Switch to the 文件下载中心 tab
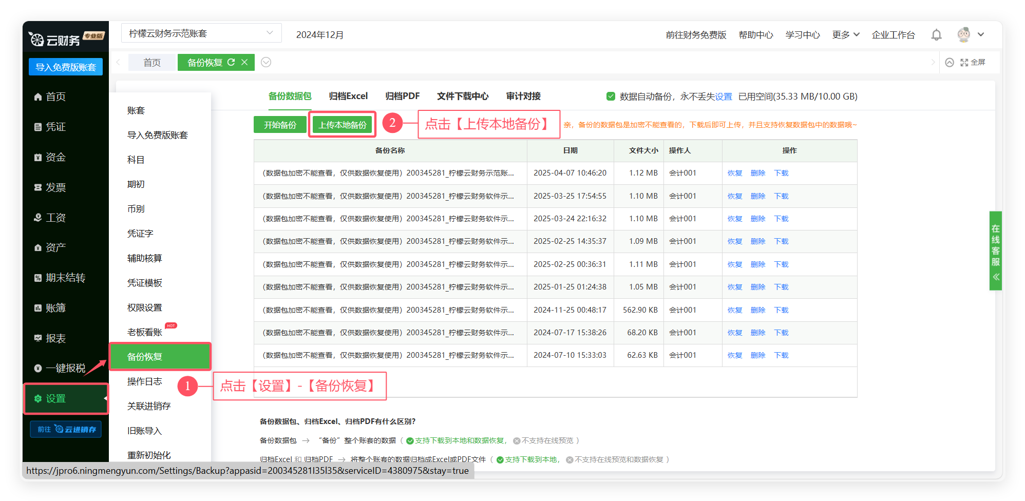Image resolution: width=1025 pixels, height=501 pixels. (462, 96)
